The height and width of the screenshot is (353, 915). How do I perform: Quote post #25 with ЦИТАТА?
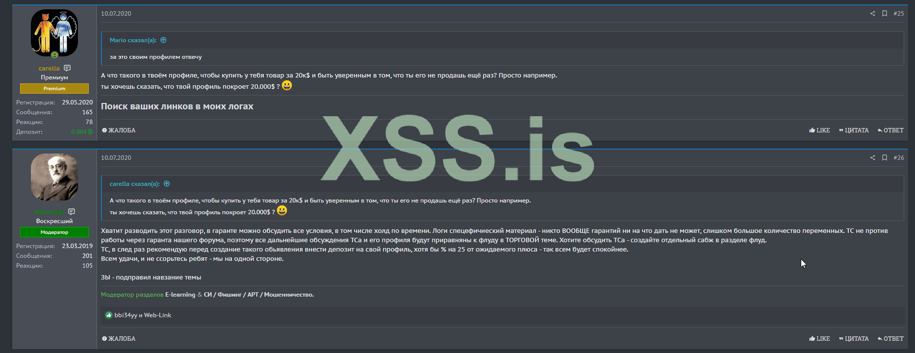point(854,130)
